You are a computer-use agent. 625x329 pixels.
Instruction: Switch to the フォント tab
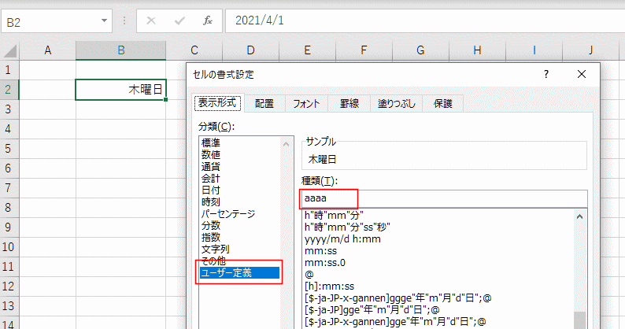[305, 104]
